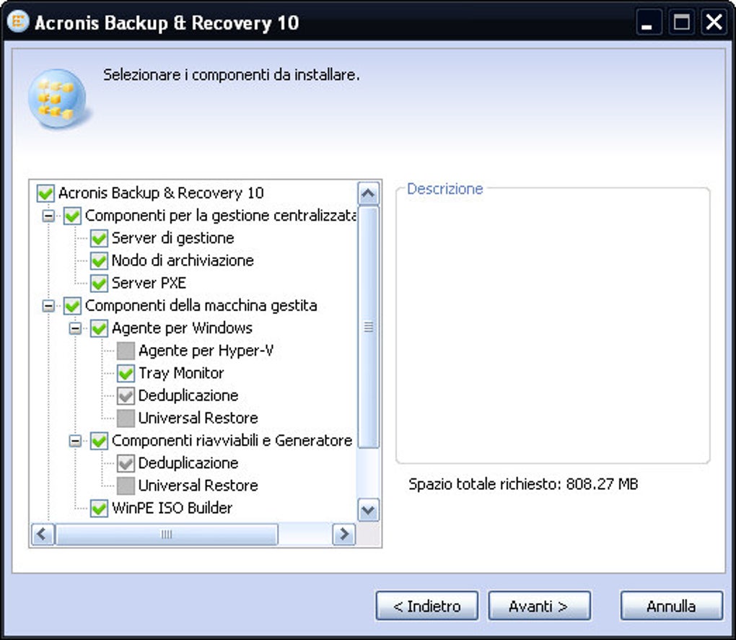Enable Universal Restore under Agente per Windows
The width and height of the screenshot is (736, 640).
pos(125,418)
